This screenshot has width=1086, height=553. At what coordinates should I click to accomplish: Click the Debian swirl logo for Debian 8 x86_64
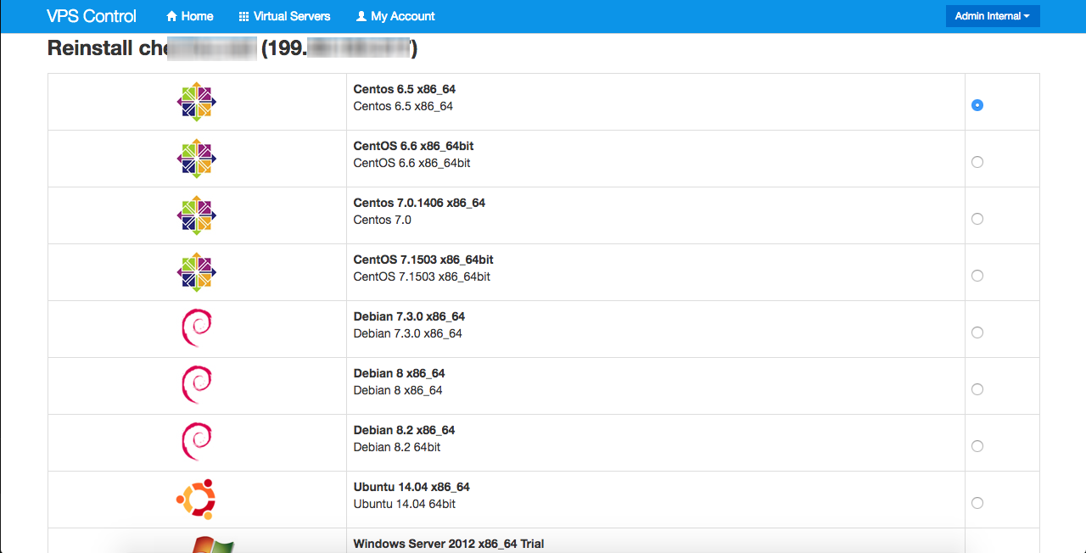coord(197,386)
